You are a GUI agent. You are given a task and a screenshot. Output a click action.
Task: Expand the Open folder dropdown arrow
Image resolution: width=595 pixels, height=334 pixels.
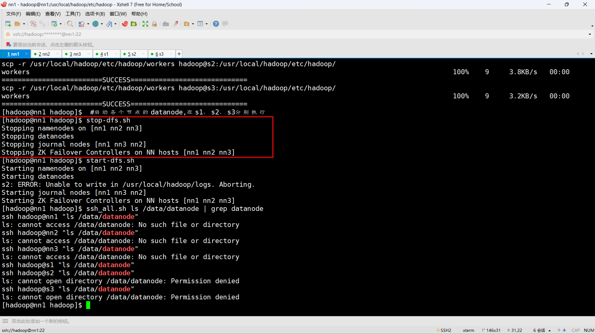click(x=24, y=24)
